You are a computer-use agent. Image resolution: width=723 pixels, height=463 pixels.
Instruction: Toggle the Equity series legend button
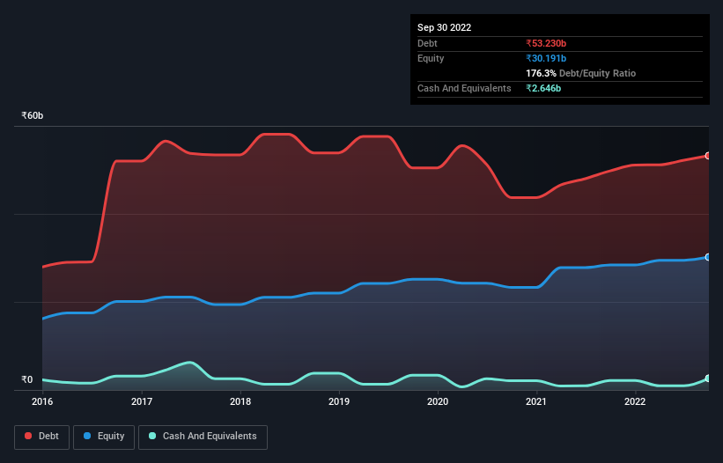click(x=104, y=437)
